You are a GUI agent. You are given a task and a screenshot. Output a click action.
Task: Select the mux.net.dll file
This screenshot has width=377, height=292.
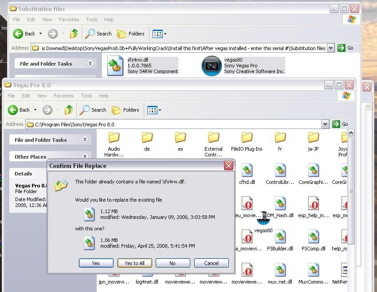[280, 274]
